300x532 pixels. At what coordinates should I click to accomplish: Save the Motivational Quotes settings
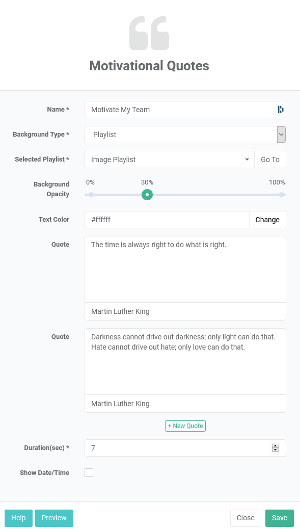pos(280,518)
